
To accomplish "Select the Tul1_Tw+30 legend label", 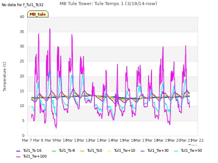I will click(x=158, y=150).
